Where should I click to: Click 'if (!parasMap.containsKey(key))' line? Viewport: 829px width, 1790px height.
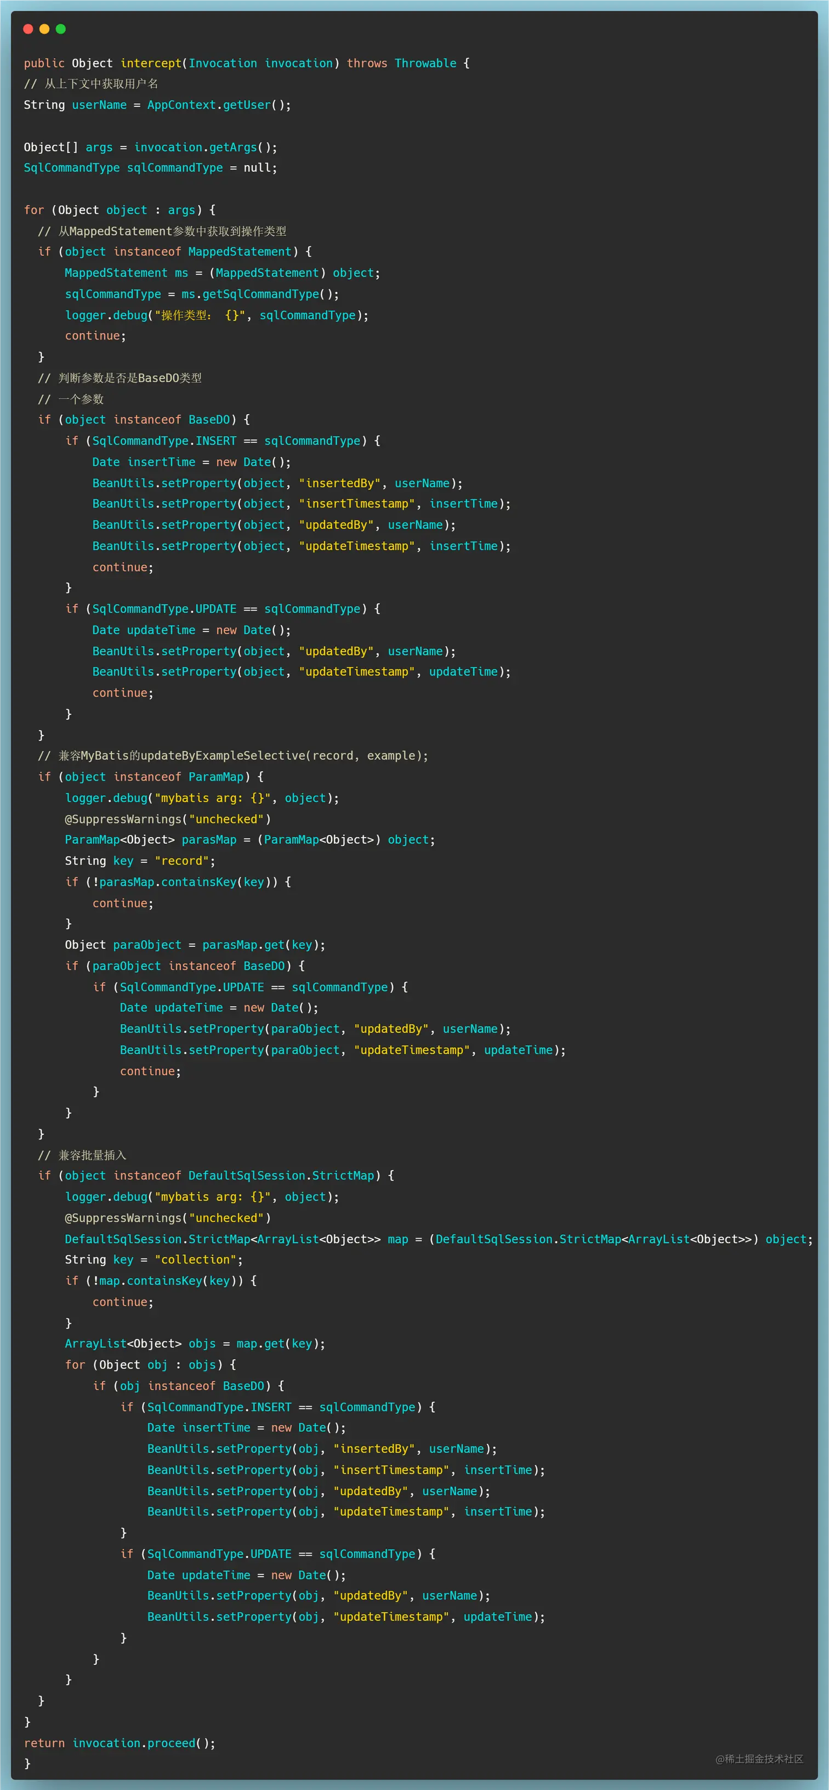pos(178,882)
